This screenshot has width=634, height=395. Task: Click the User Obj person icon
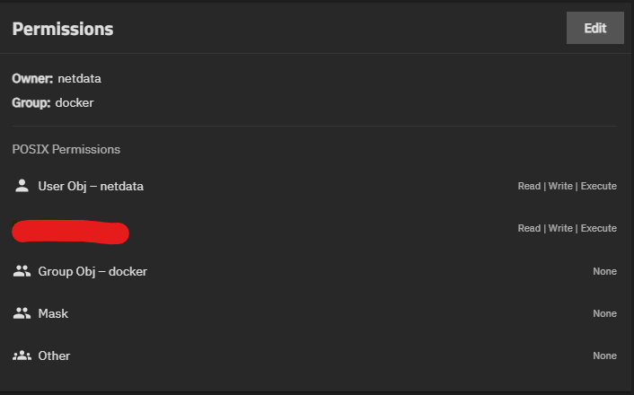pos(22,186)
